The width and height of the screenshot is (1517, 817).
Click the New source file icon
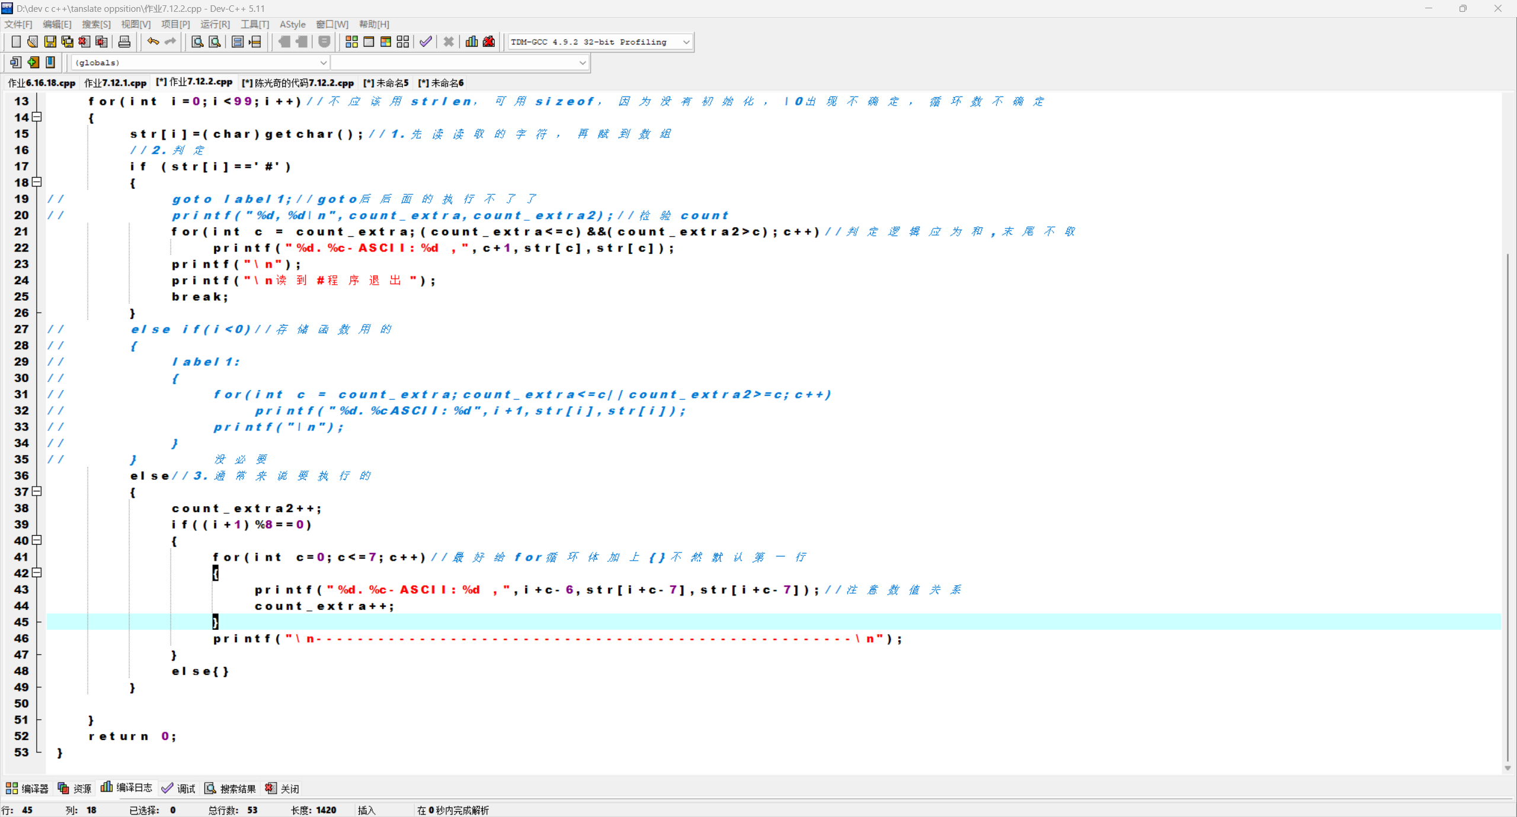[16, 41]
